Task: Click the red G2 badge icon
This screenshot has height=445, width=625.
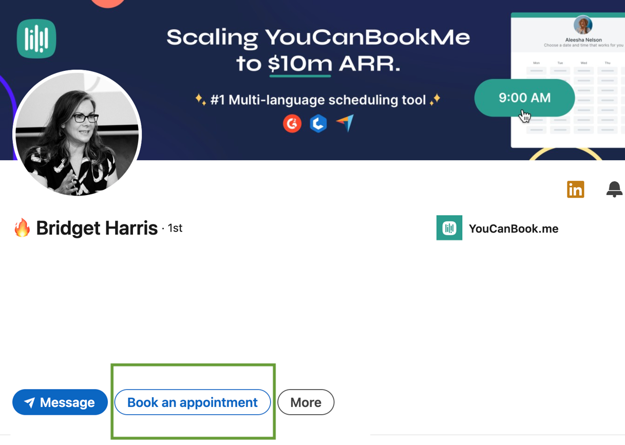Action: (x=292, y=123)
